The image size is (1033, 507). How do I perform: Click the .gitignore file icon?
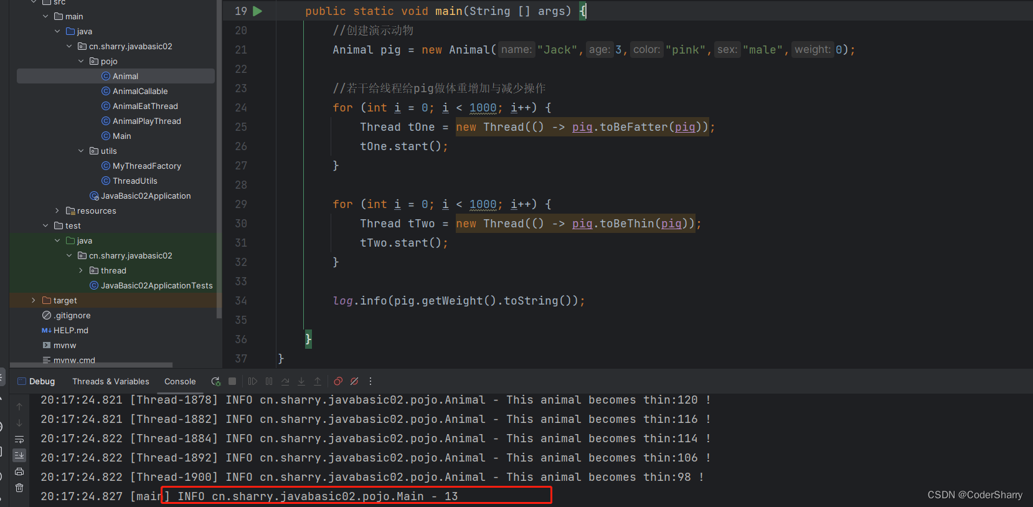pos(47,315)
